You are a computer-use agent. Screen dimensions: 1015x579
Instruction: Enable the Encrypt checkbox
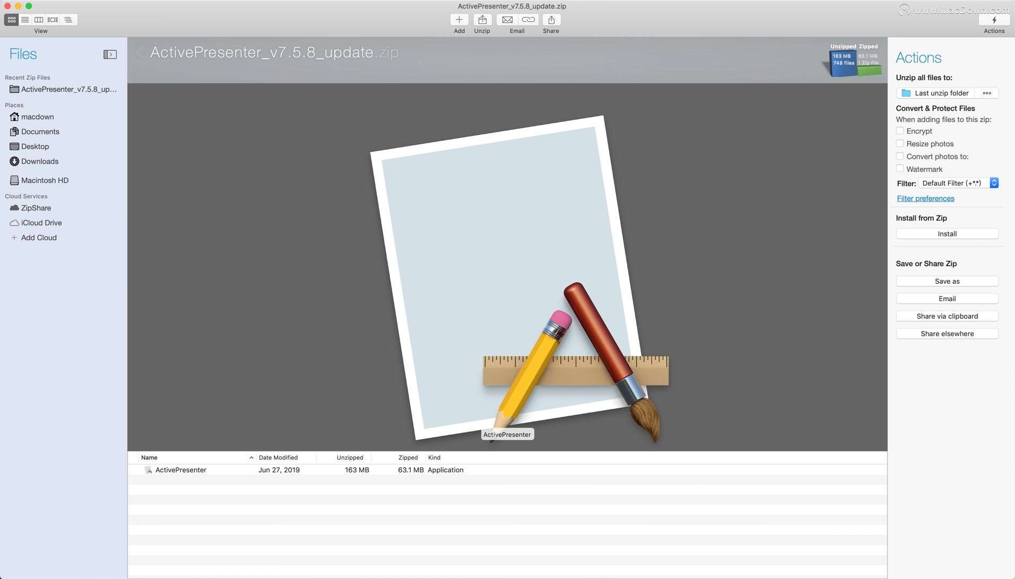(x=900, y=130)
